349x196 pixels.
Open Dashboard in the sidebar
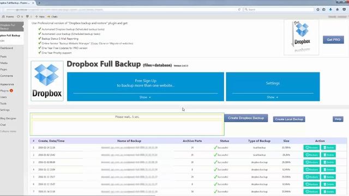coord(7,48)
